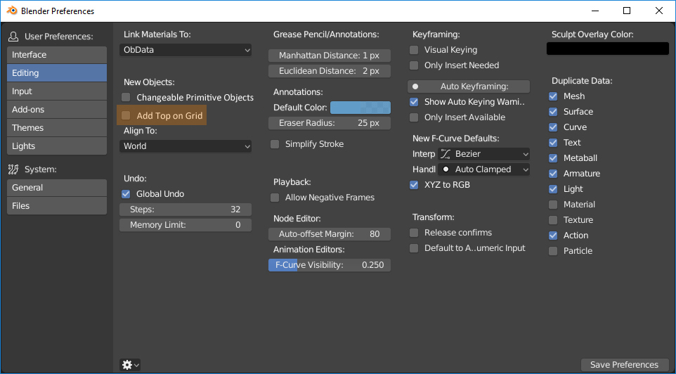
Task: Toggle the Auto Keyframing button
Action: point(469,86)
